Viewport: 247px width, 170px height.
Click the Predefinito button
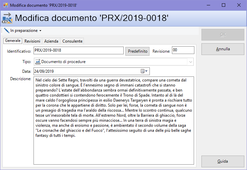(x=137, y=51)
